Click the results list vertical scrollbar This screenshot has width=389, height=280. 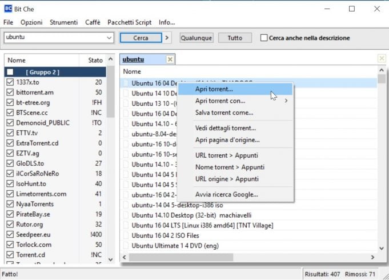(x=382, y=160)
